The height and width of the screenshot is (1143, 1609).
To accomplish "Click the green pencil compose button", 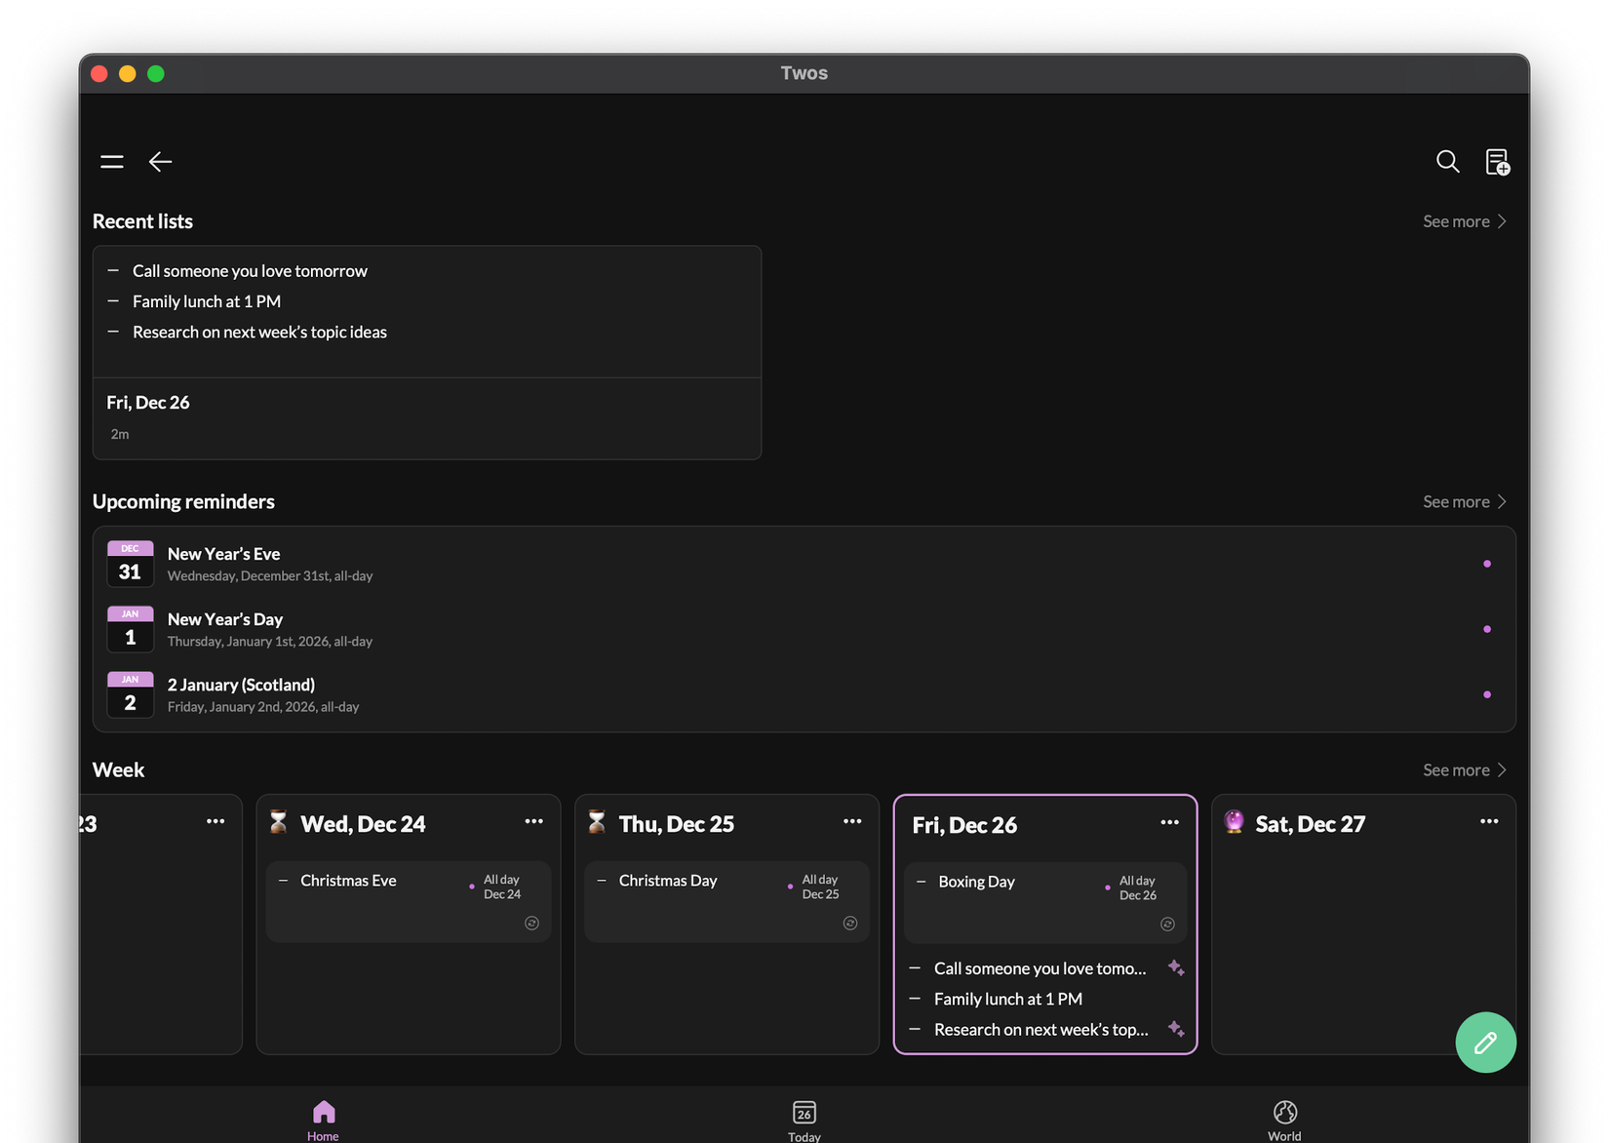I will [1485, 1043].
